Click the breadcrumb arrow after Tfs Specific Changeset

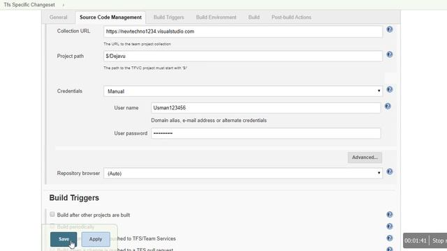[x=64, y=5]
